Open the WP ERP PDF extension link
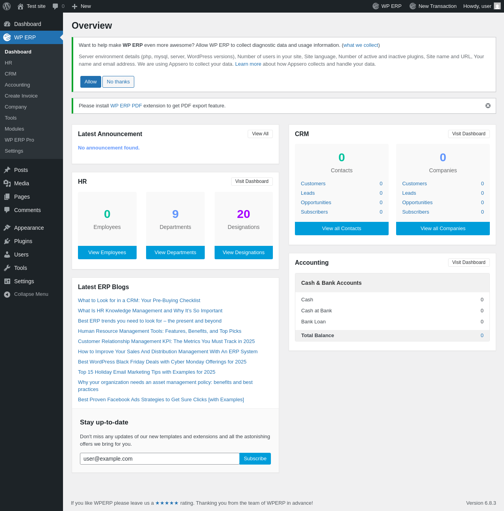The image size is (504, 511). [x=126, y=106]
